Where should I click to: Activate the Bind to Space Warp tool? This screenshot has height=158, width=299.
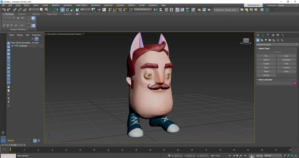coord(25,10)
